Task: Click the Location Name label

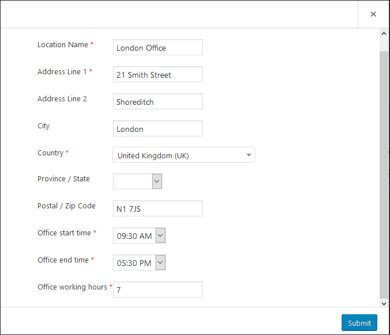Action: click(x=63, y=45)
